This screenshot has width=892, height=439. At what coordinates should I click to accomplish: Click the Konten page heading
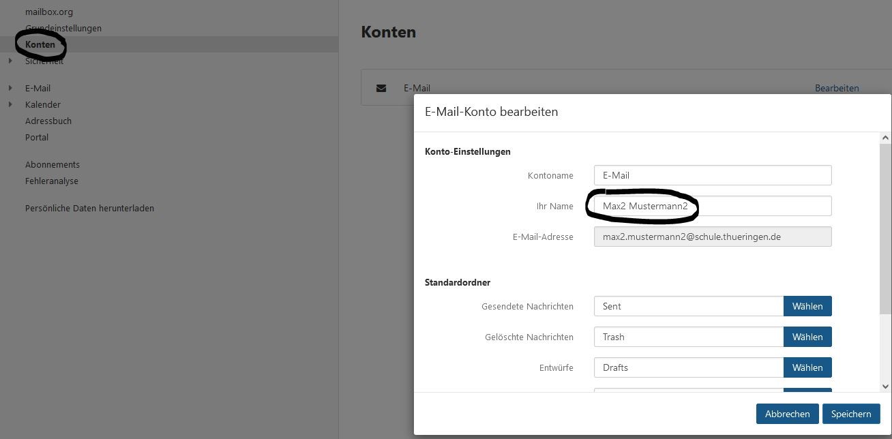389,32
